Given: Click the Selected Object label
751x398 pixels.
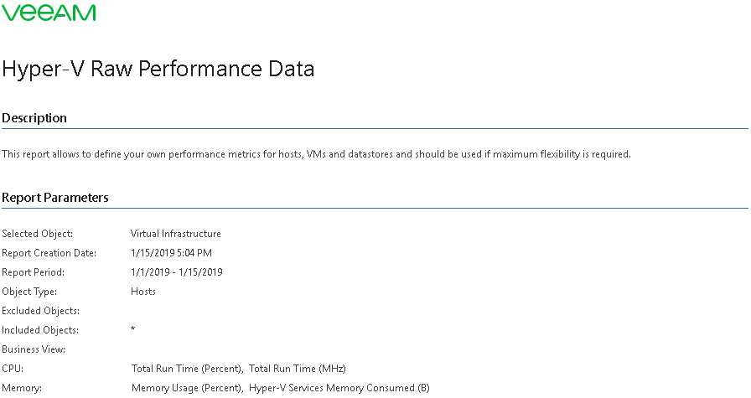Looking at the screenshot, I should coord(38,234).
